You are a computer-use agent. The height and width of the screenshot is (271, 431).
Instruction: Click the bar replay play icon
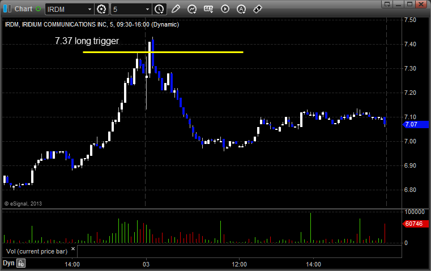click(x=225, y=9)
